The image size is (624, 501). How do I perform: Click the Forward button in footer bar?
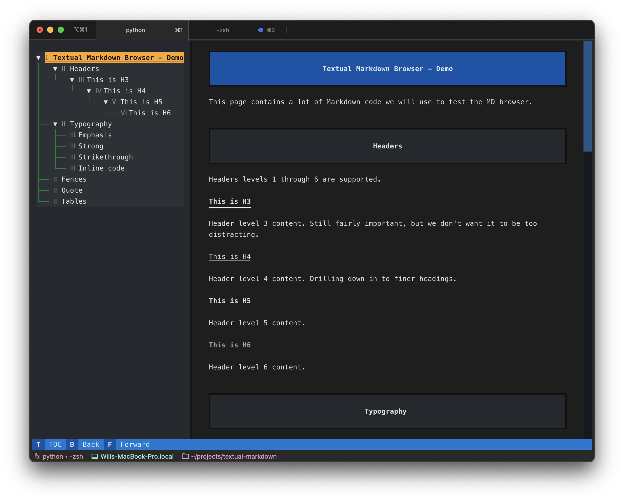click(x=135, y=444)
